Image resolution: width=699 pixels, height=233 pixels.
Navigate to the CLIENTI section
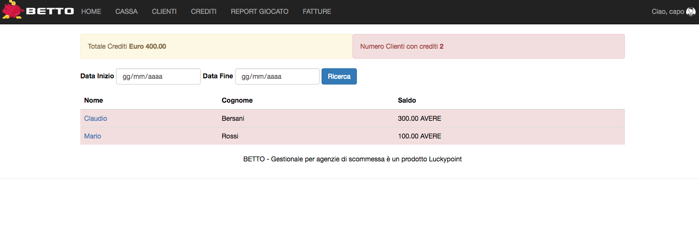(164, 11)
